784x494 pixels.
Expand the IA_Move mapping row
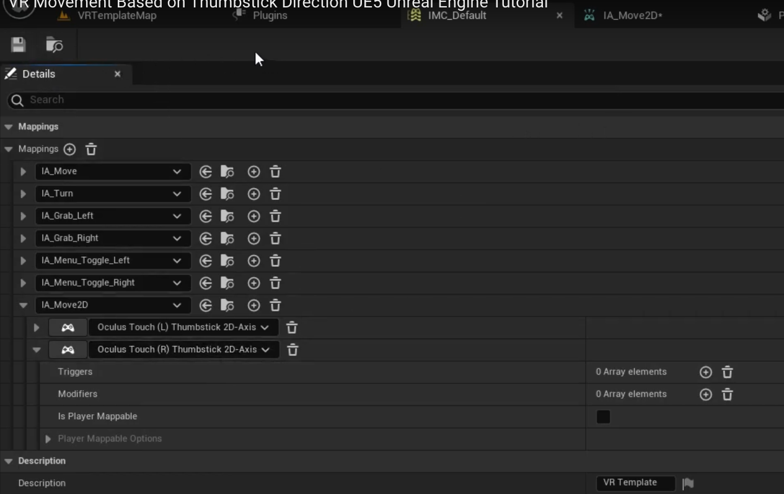[x=23, y=171]
